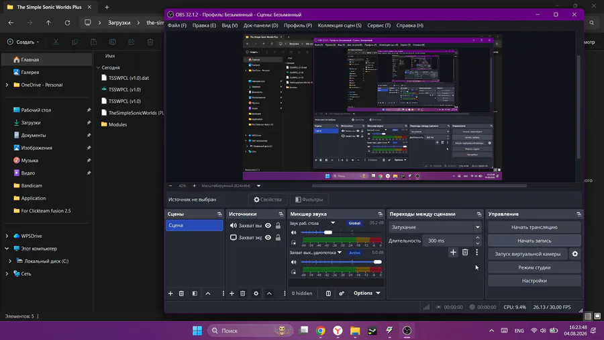Image resolution: width=604 pixels, height=340 pixels.
Task: Click Начать трансляцию button
Action: [x=534, y=227]
